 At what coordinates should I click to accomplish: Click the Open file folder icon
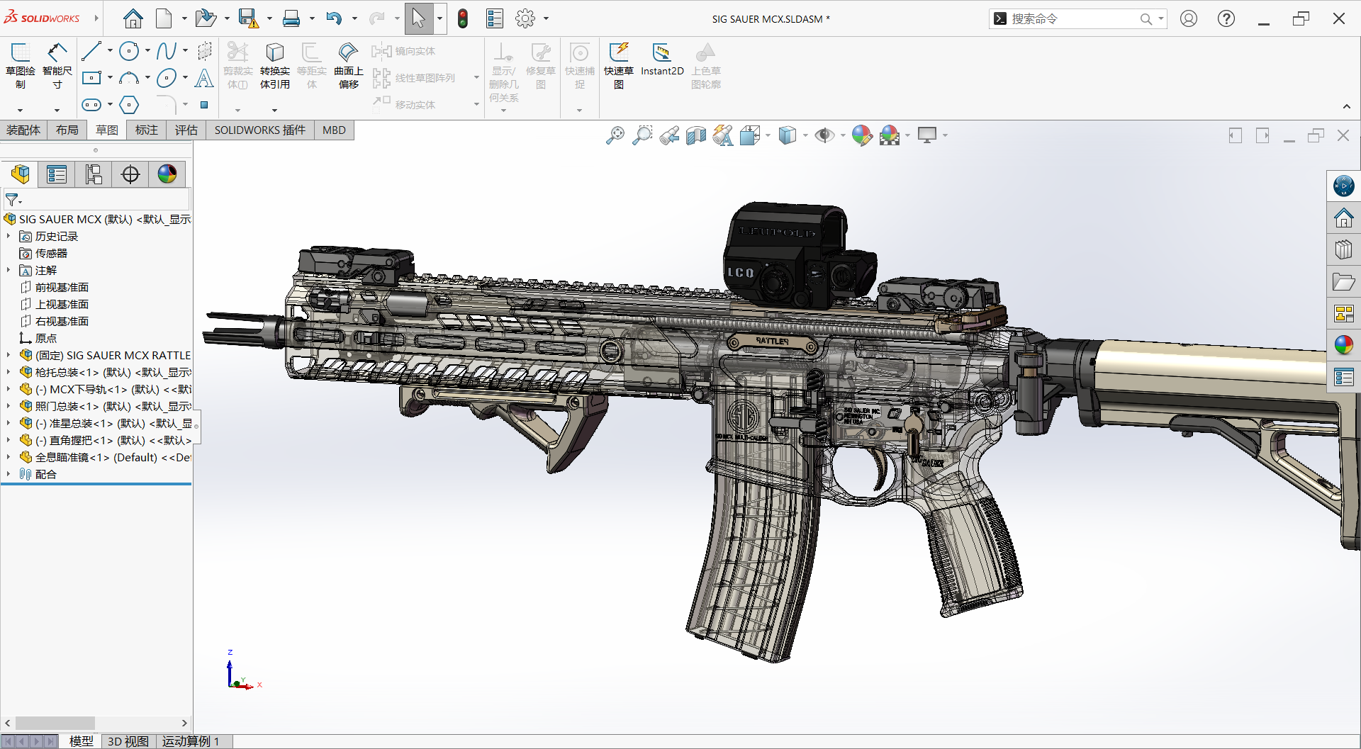click(206, 18)
